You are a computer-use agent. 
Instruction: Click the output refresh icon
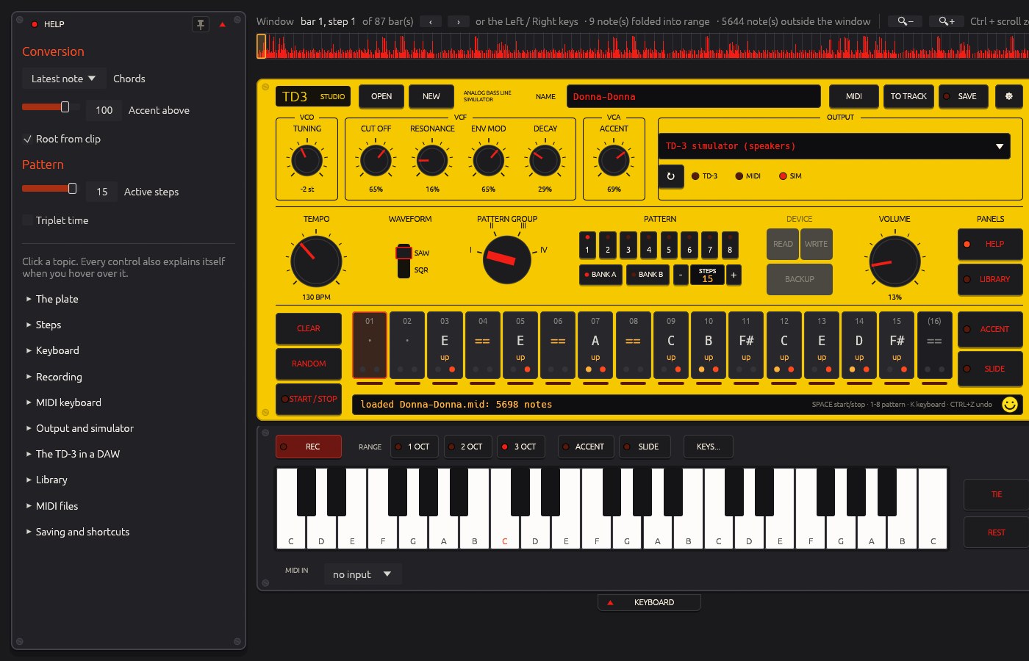pyautogui.click(x=670, y=176)
